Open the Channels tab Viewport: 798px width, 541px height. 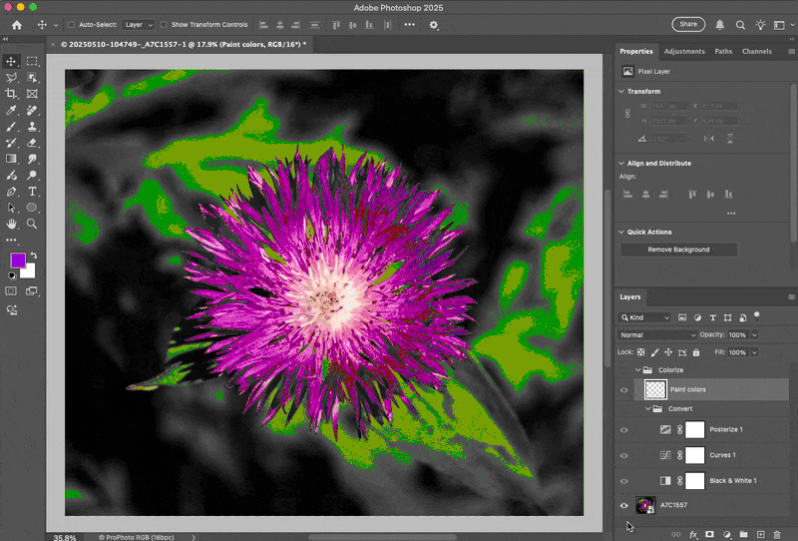pyautogui.click(x=756, y=51)
